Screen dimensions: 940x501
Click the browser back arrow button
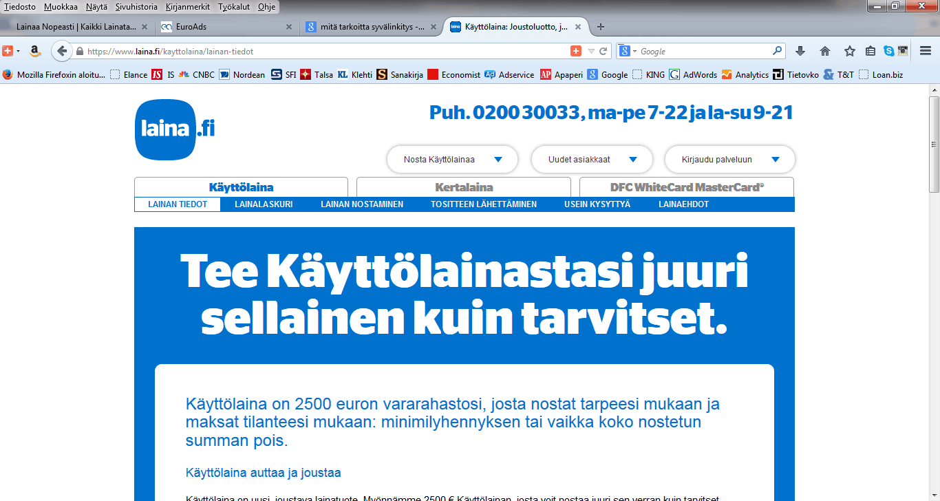(x=62, y=52)
